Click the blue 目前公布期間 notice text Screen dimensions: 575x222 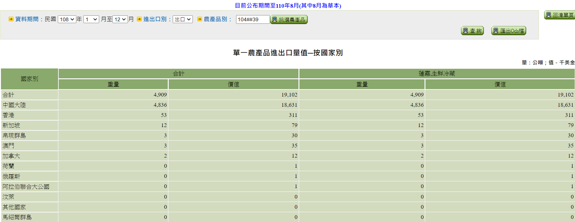(x=288, y=6)
